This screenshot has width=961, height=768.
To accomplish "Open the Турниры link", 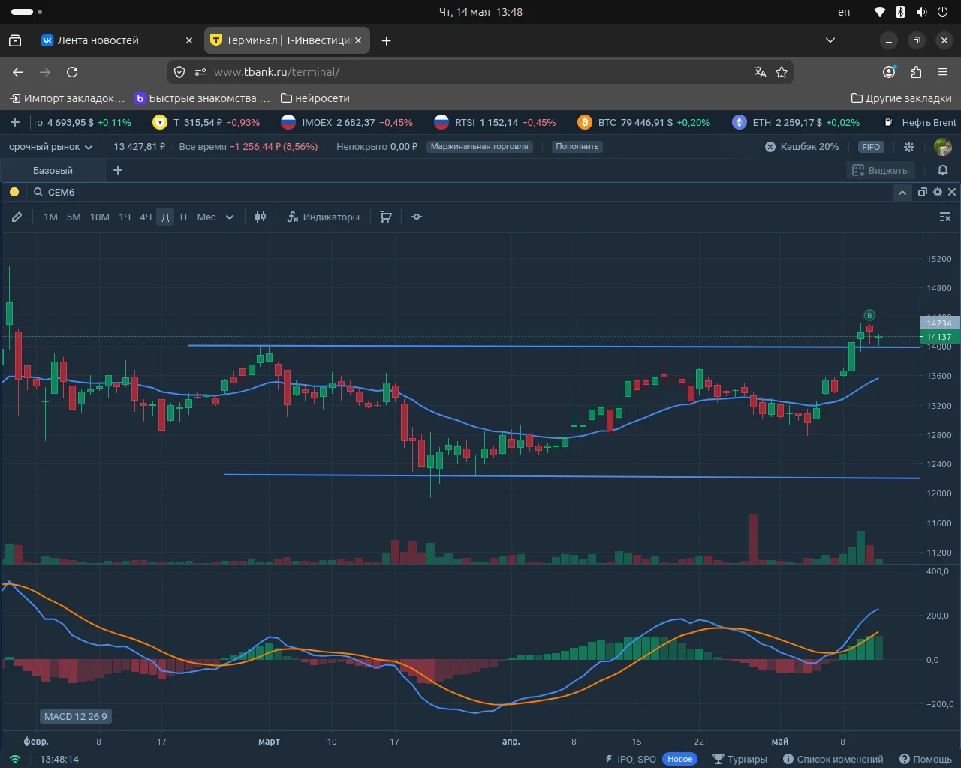I will point(740,759).
